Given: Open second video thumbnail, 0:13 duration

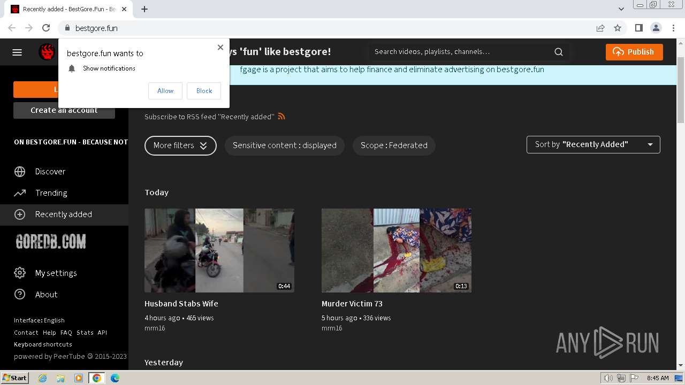Looking at the screenshot, I should (397, 250).
